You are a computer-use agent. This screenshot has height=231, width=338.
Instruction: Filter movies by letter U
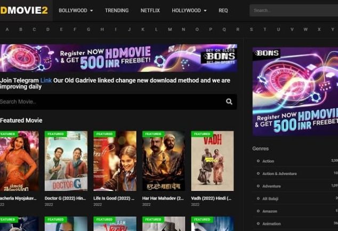click(x=278, y=29)
